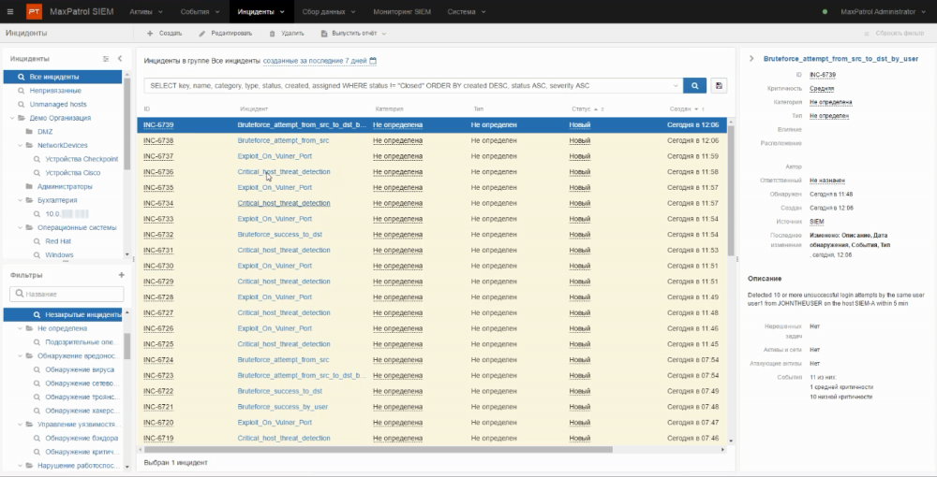Collapse the Инциденты left panel
Viewport: 937px width, 477px height.
point(120,59)
